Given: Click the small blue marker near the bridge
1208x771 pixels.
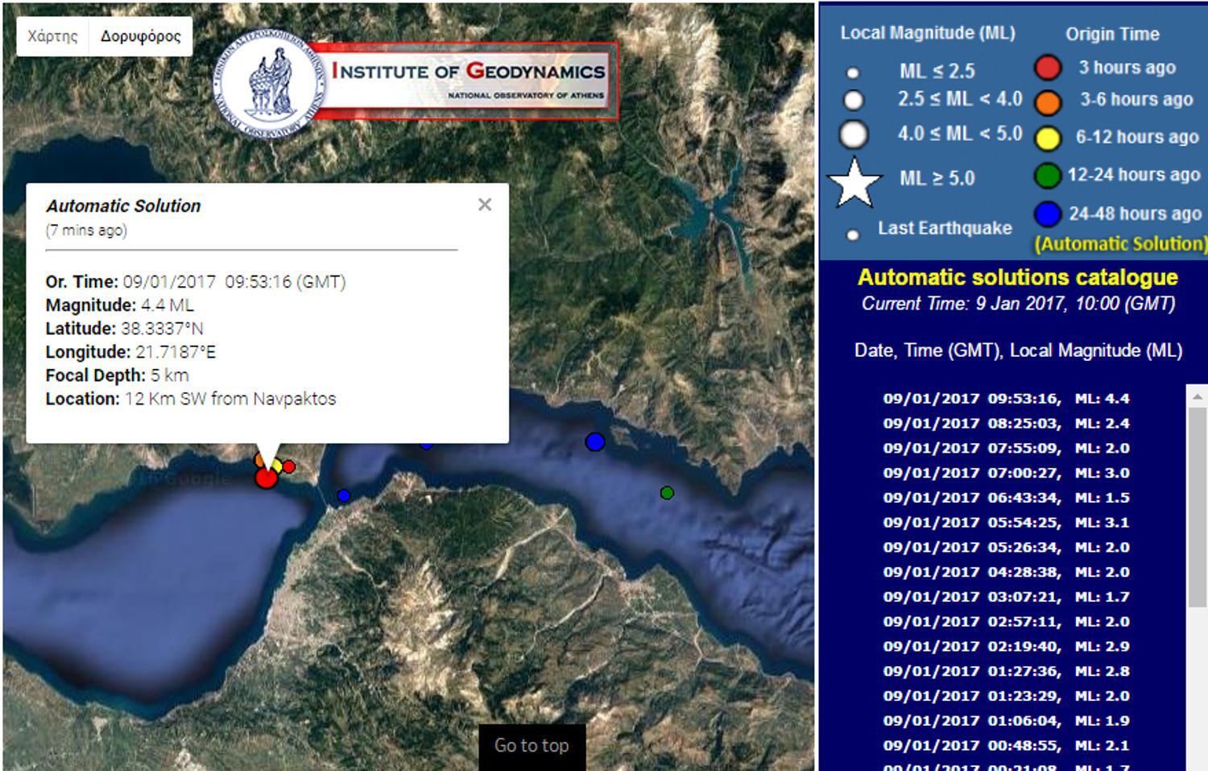Looking at the screenshot, I should coord(344,495).
